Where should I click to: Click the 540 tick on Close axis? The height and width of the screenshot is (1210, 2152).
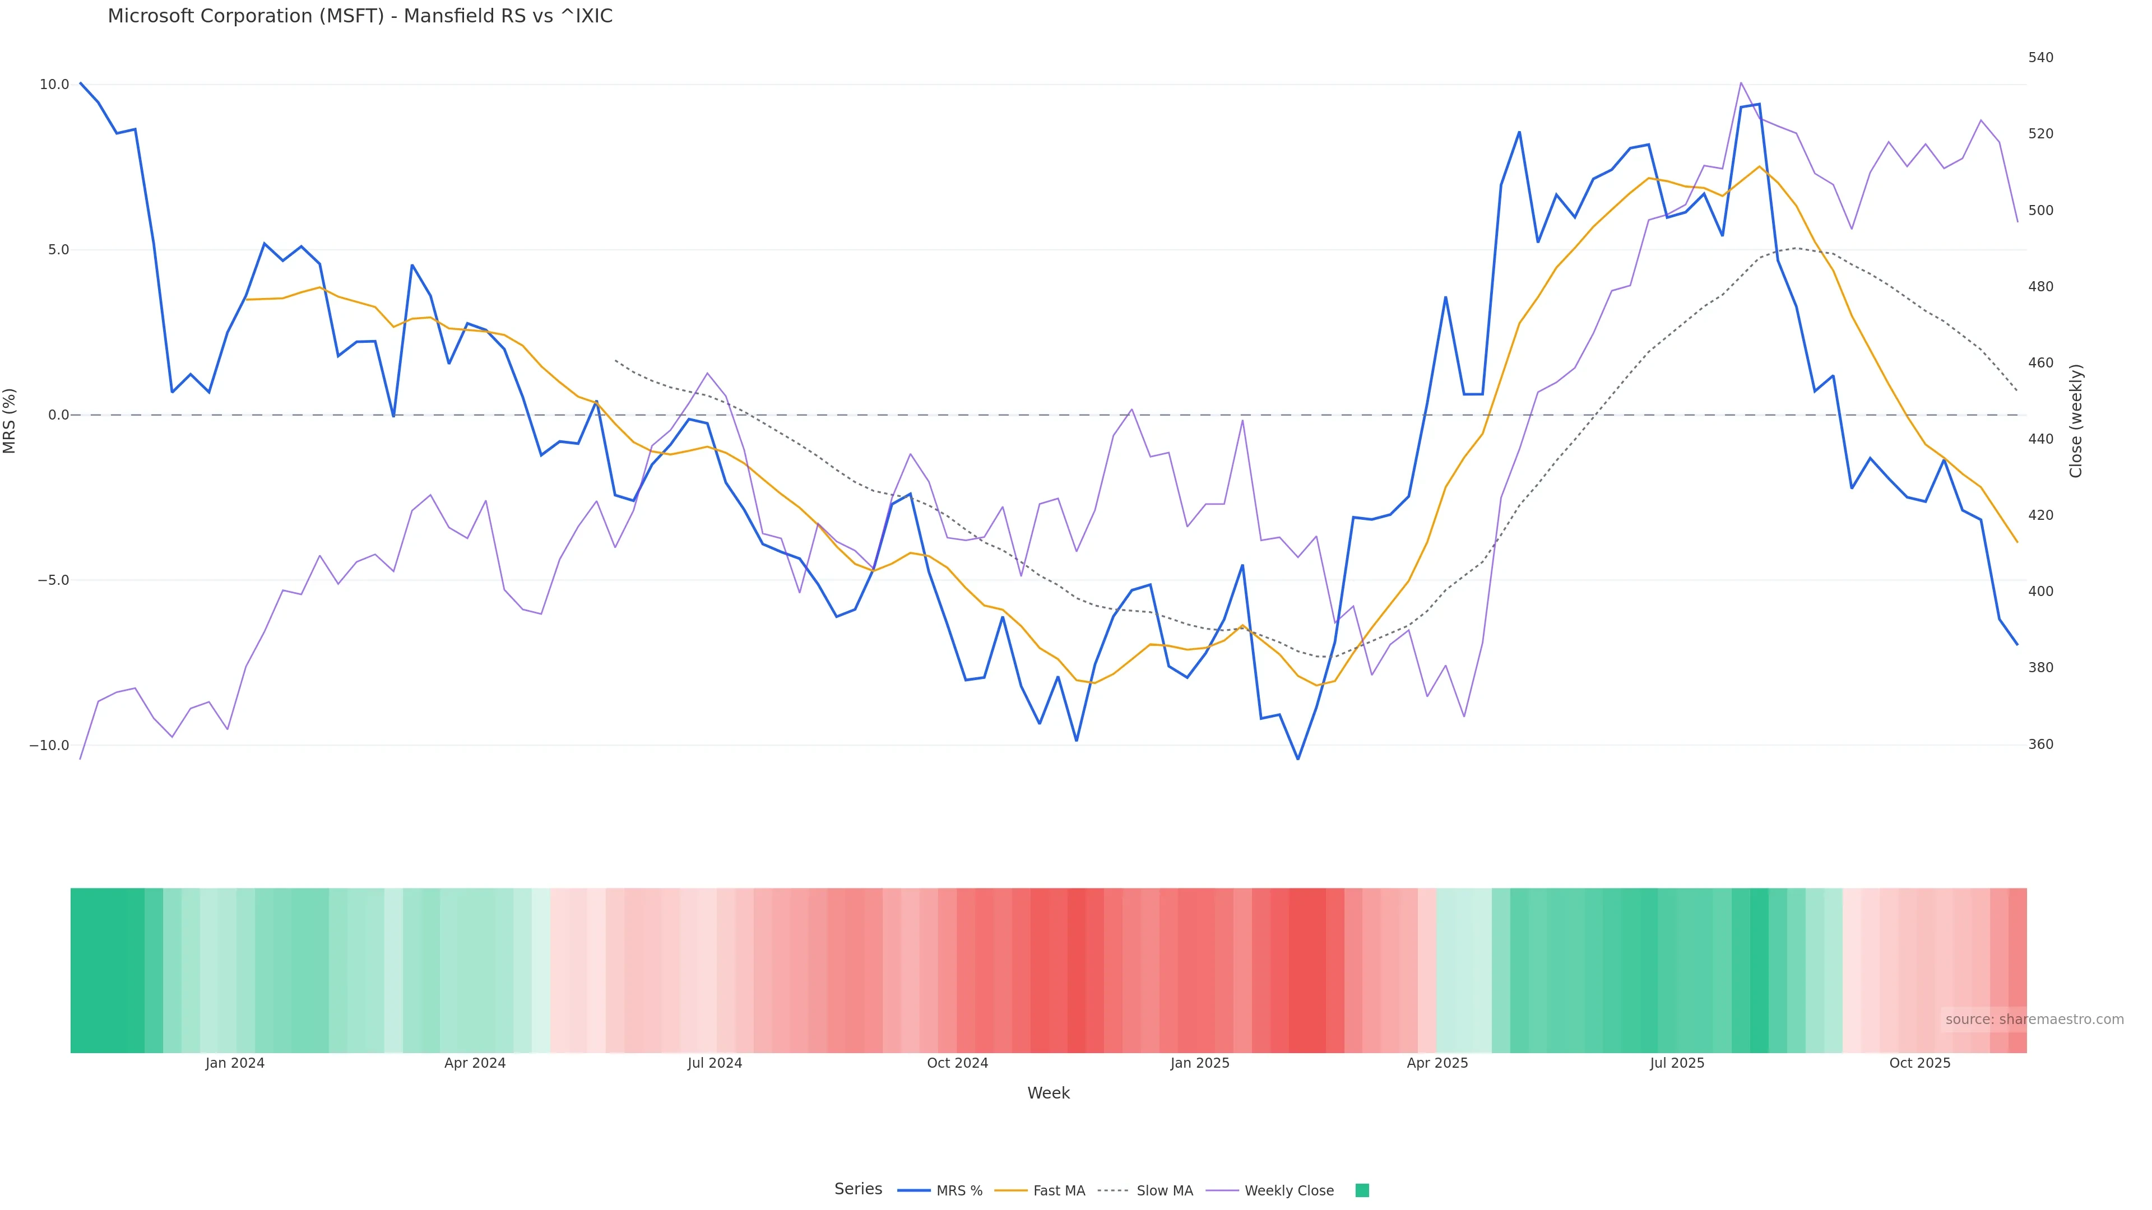click(x=2040, y=58)
